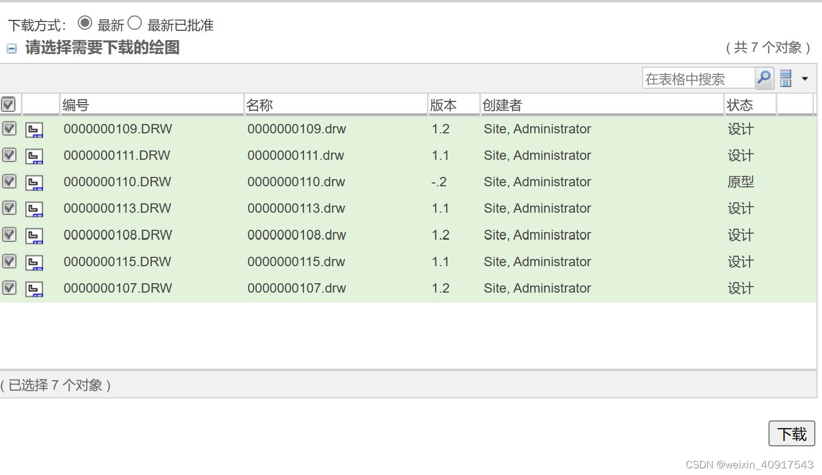The image size is (822, 475).
Task: Click name cell 0000000108.drw
Action: (x=297, y=235)
